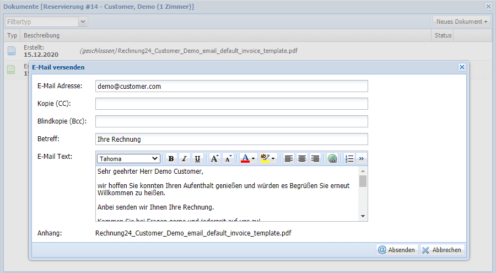This screenshot has width=496, height=273.
Task: Click the Kopie (CC) input field
Action: pos(231,104)
